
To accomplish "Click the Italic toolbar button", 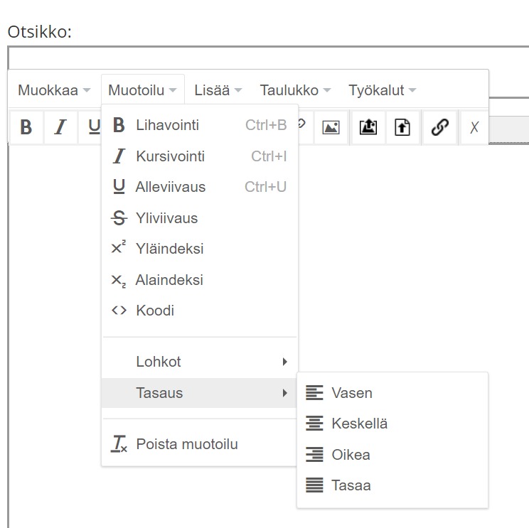I will click(60, 127).
